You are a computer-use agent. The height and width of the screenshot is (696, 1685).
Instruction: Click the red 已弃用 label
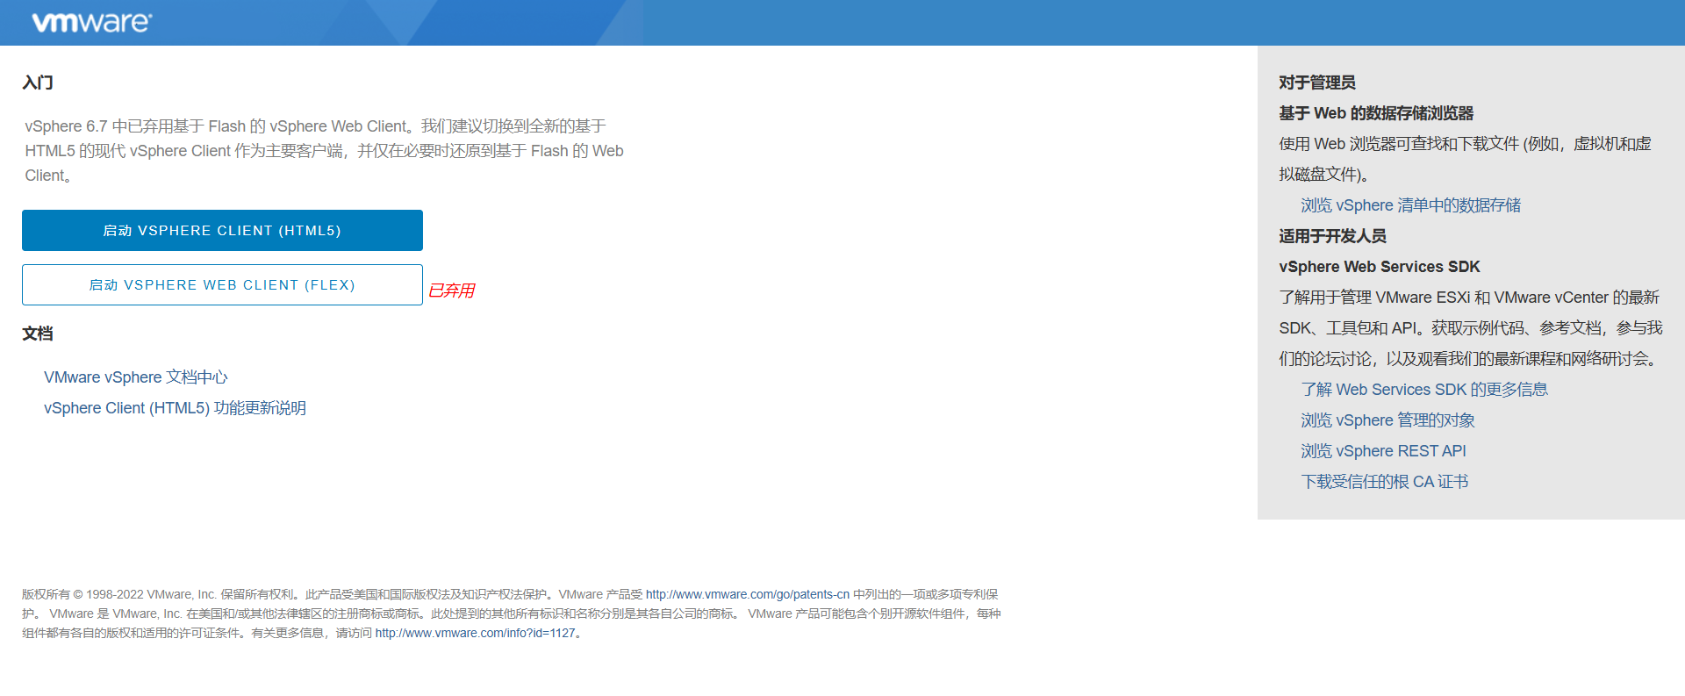451,291
